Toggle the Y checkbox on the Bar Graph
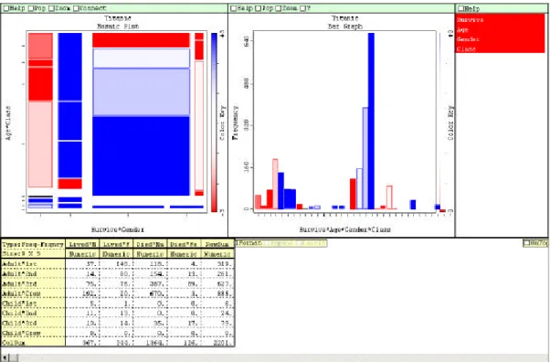550x362 pixels. pos(303,8)
